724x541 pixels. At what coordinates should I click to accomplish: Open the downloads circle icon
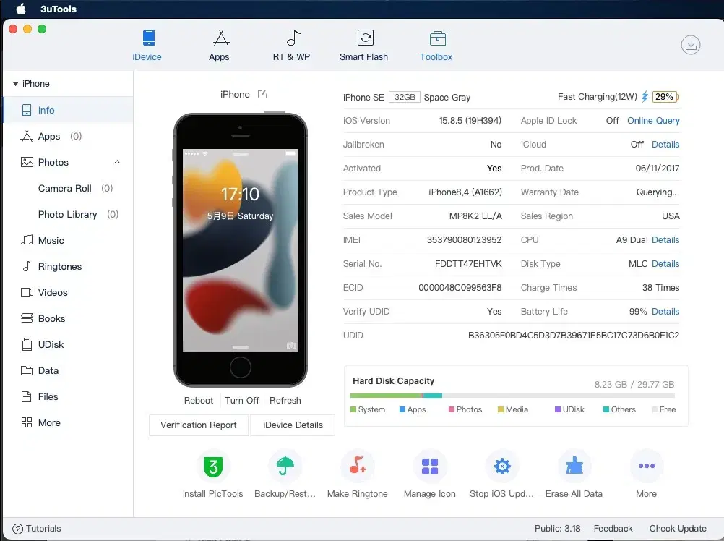pos(690,45)
